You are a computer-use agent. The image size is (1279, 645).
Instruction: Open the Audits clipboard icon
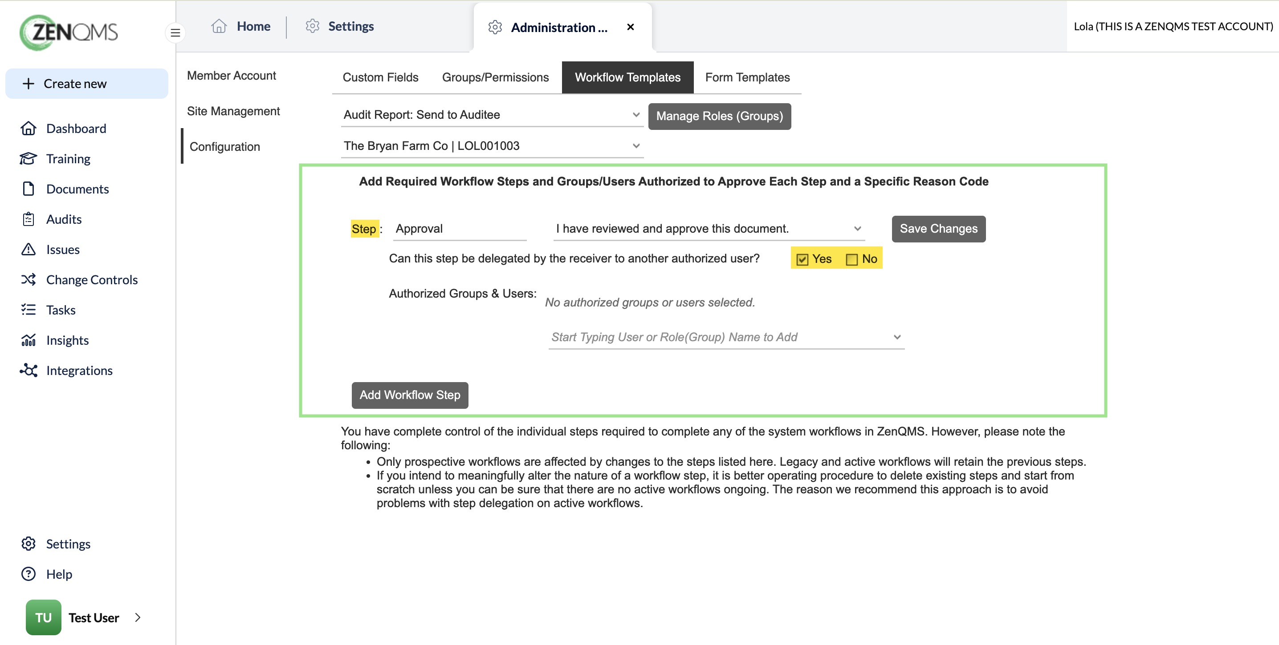[29, 219]
